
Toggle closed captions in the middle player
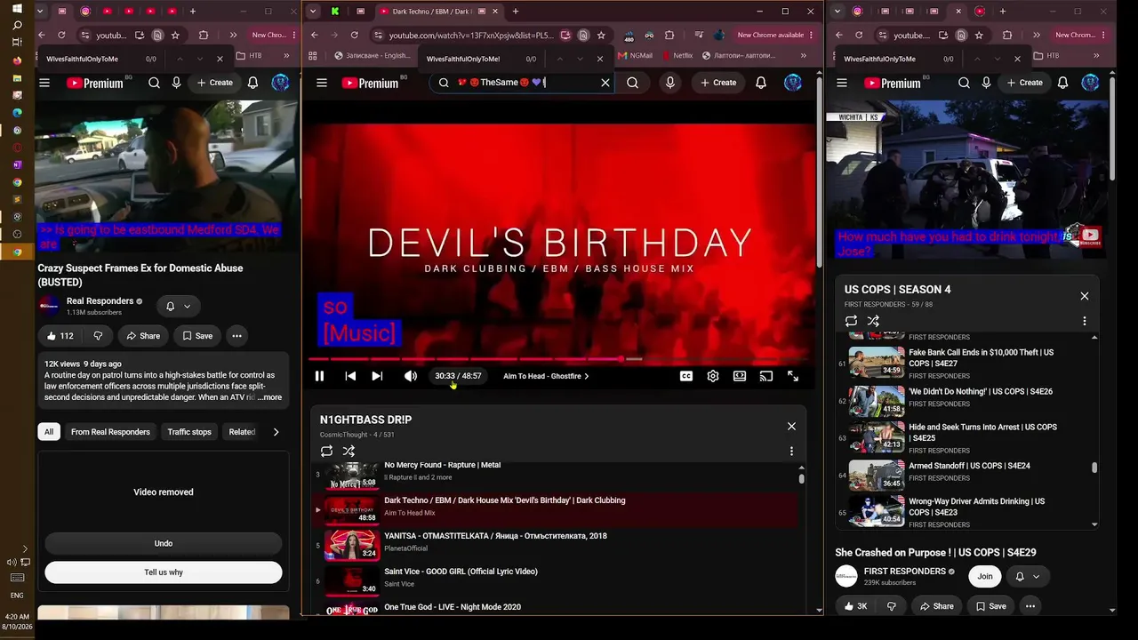click(686, 376)
